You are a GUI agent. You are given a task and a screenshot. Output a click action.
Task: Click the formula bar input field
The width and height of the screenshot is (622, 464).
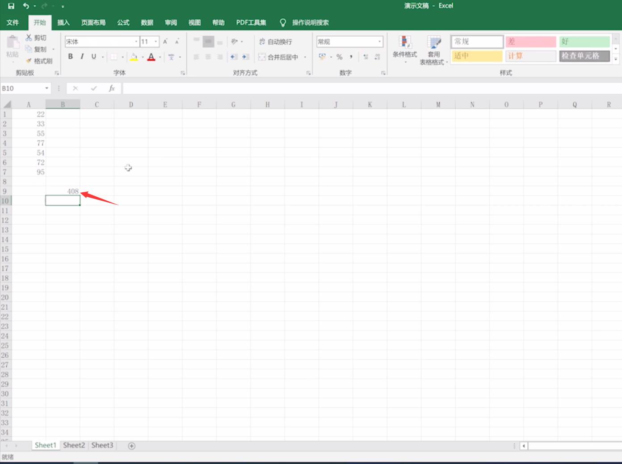372,88
